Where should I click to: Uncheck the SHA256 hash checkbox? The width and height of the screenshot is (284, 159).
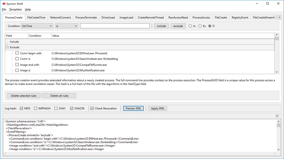[72, 108]
